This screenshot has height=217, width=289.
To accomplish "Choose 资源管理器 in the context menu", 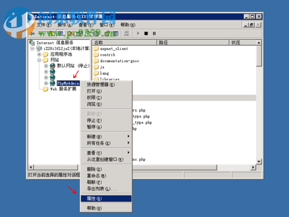I will coord(106,84).
